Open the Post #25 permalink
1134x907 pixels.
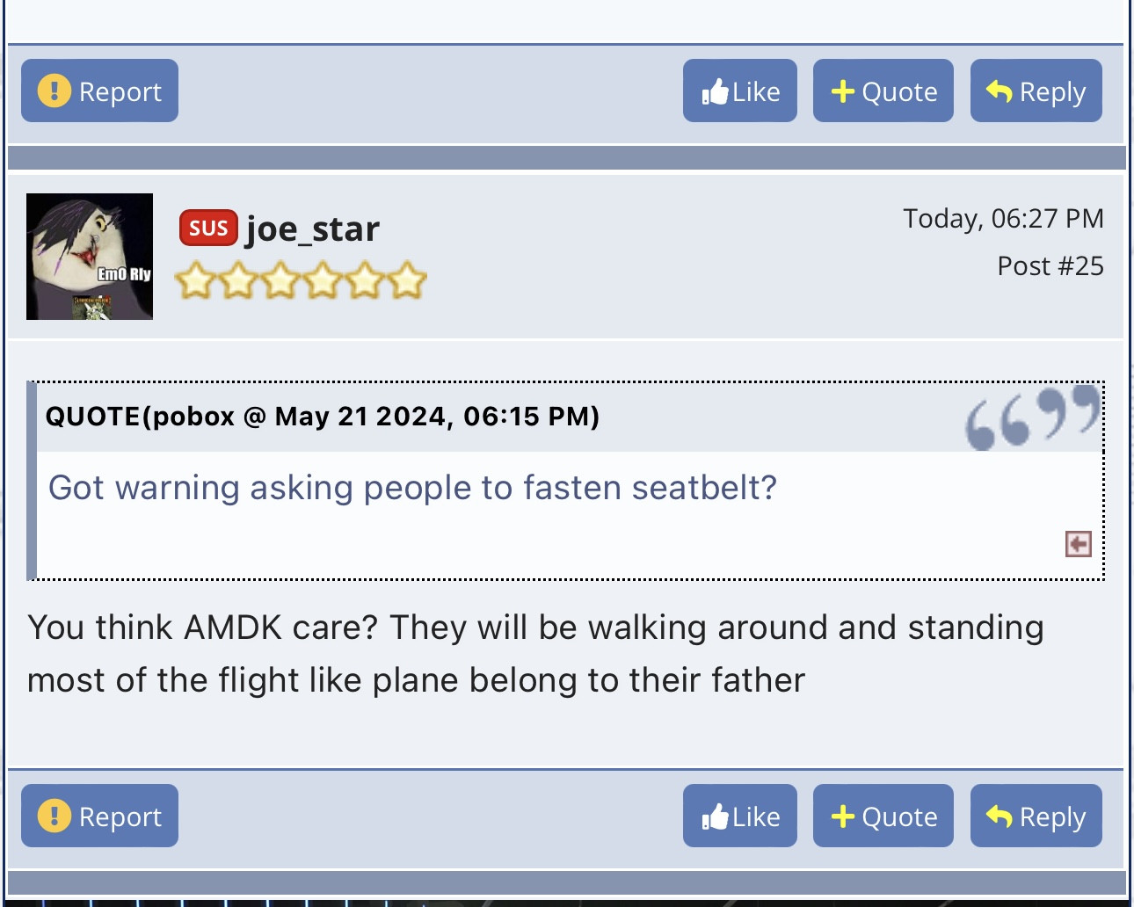1050,266
